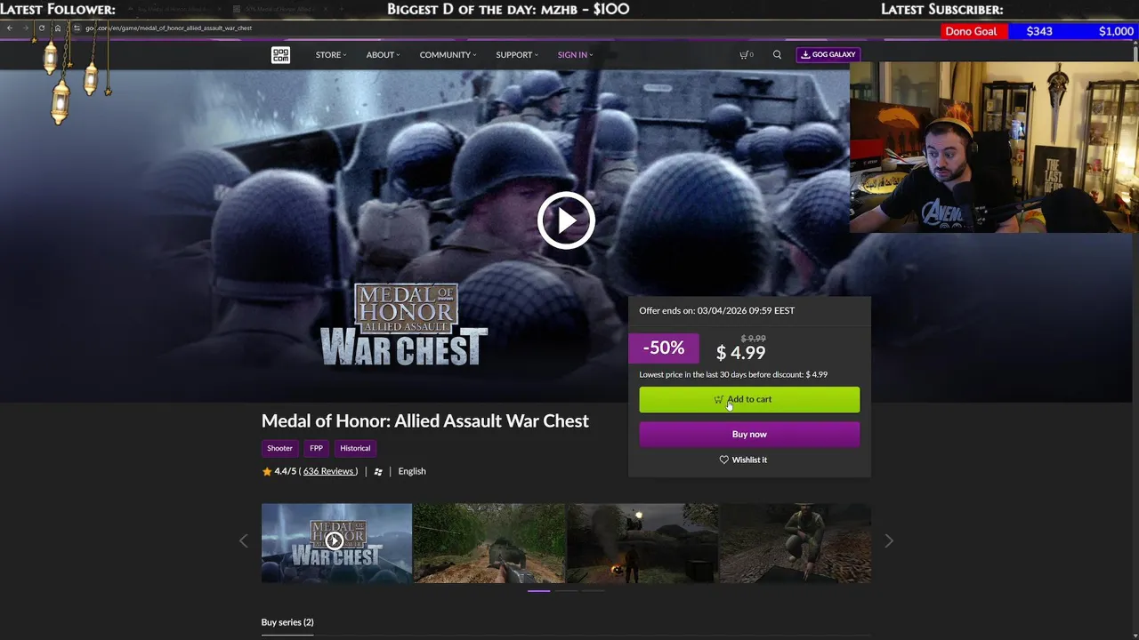Open the FPP tag
Image resolution: width=1139 pixels, height=640 pixels.
(x=316, y=448)
